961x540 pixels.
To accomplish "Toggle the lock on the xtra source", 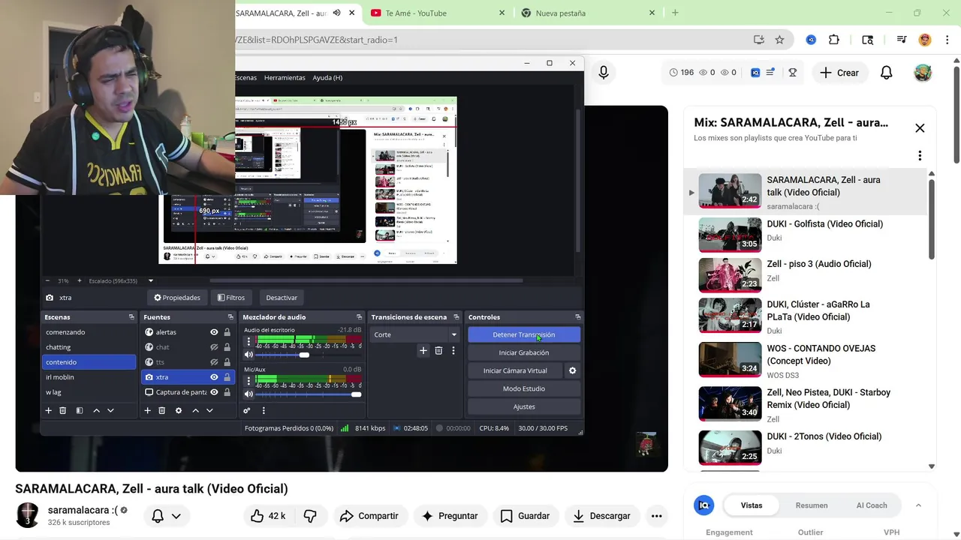I will click(x=227, y=377).
